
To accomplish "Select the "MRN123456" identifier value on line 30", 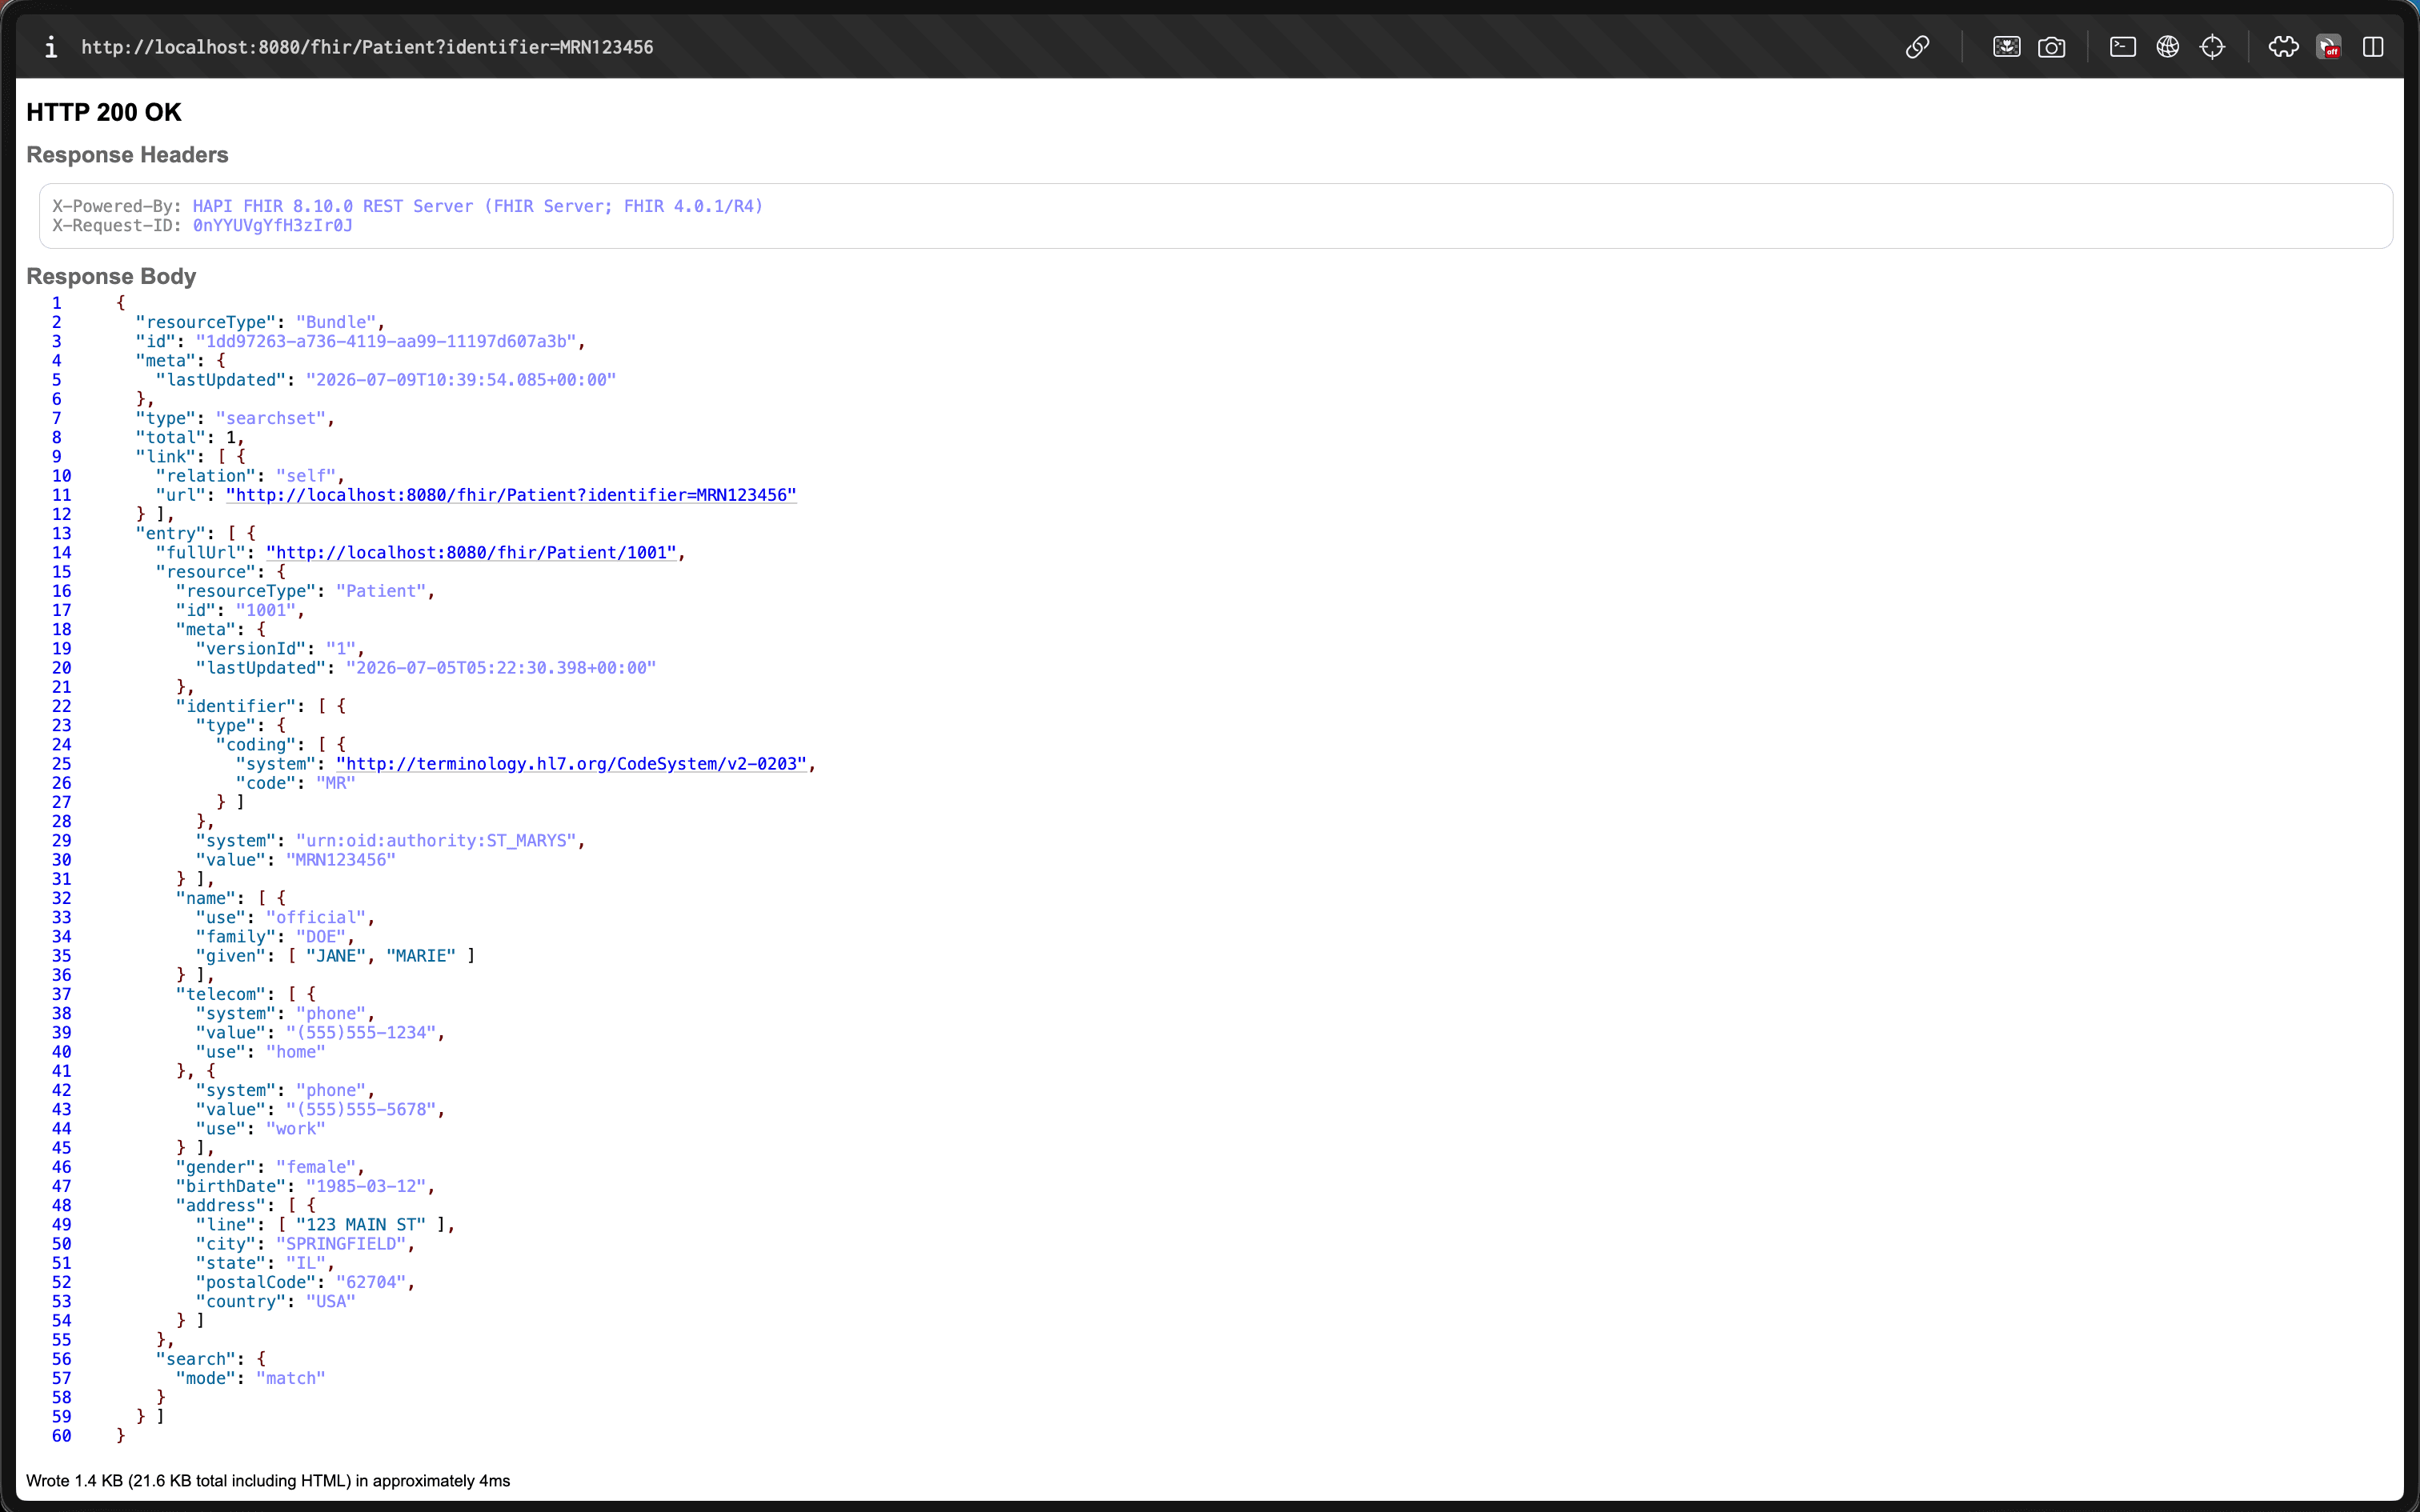I will 341,860.
